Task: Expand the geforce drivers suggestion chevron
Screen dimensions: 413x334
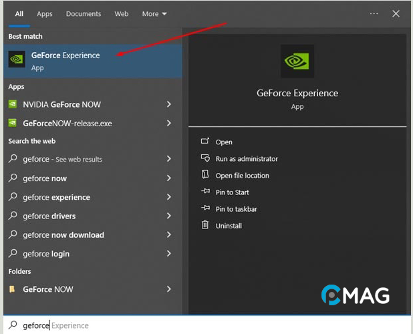Action: coord(169,216)
